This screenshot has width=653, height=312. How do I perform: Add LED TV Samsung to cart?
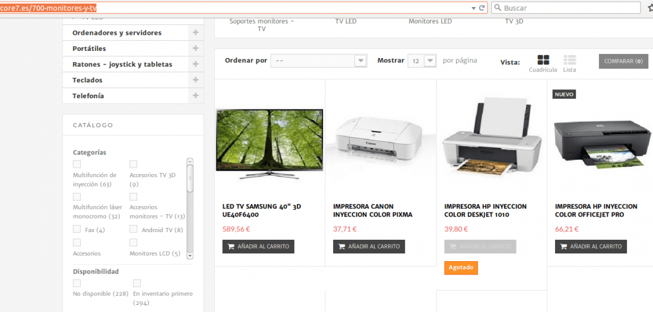pos(258,246)
